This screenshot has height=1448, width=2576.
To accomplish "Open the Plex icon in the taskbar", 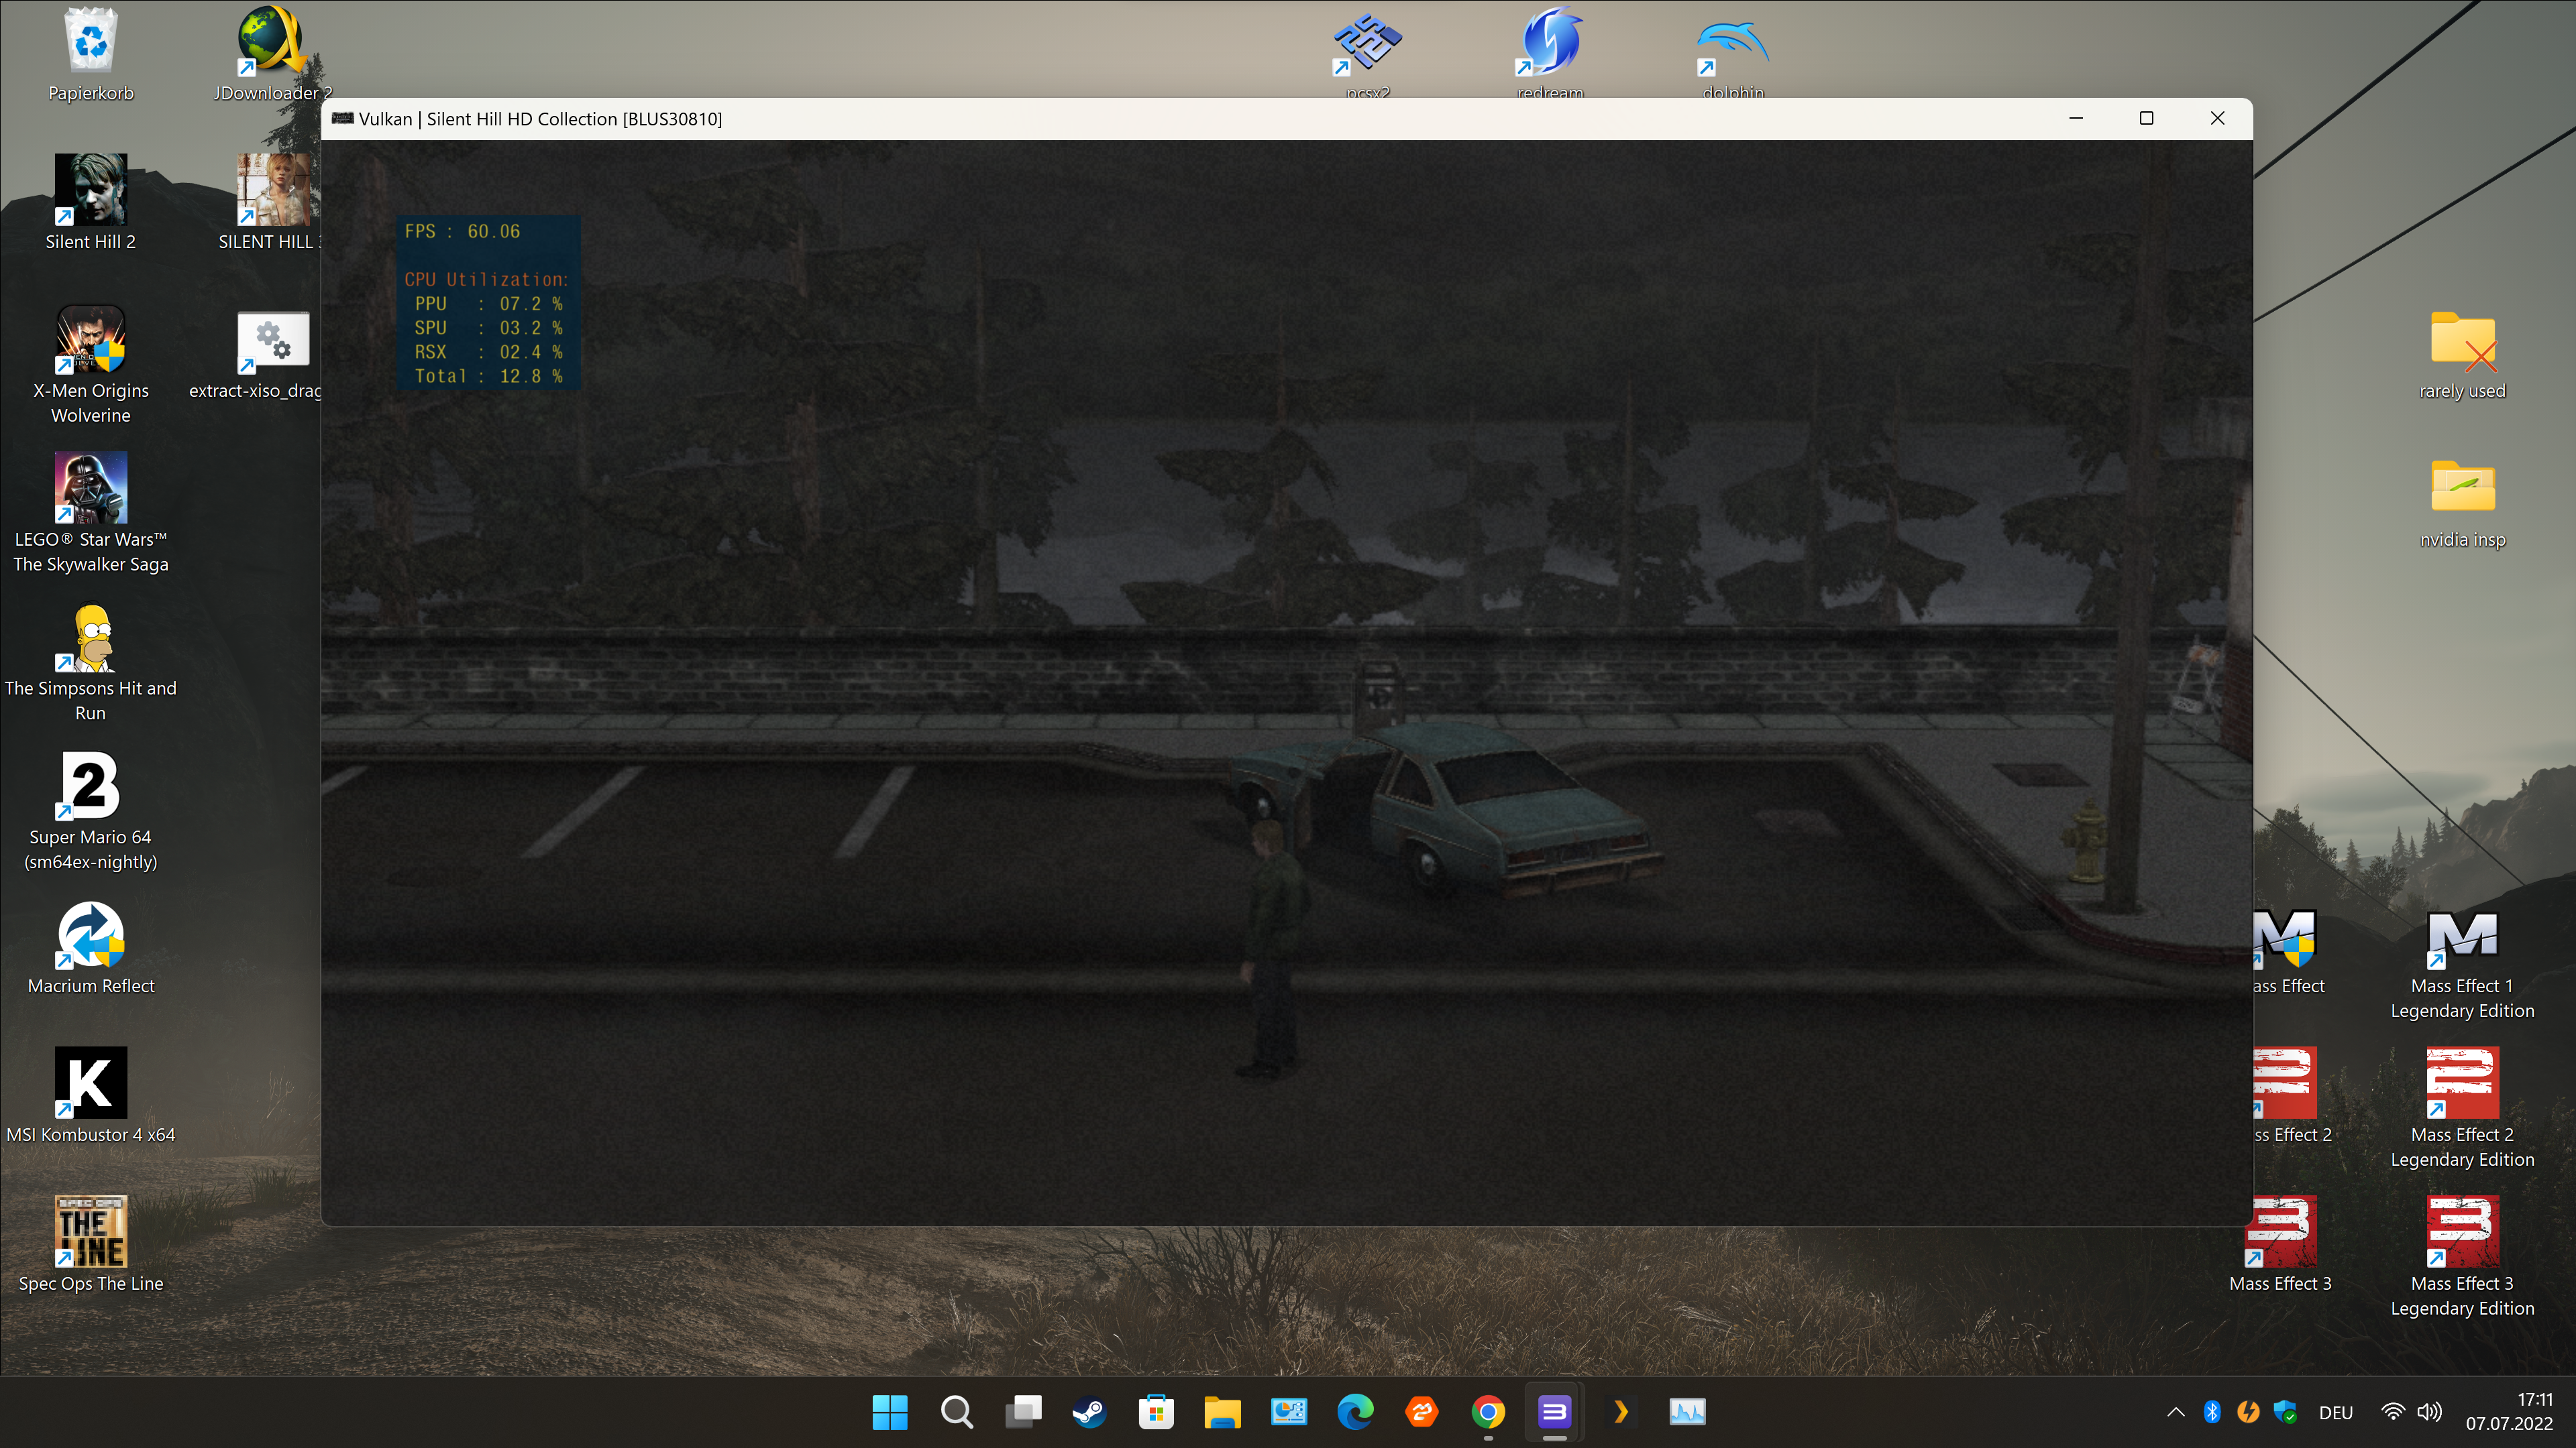I will click(1620, 1412).
